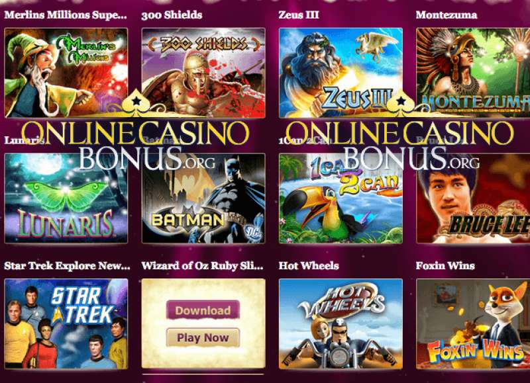Click the Play Now button
530x383 pixels.
click(x=203, y=337)
